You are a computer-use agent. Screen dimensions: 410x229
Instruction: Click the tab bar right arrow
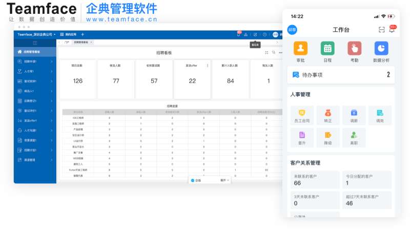[x=277, y=43]
